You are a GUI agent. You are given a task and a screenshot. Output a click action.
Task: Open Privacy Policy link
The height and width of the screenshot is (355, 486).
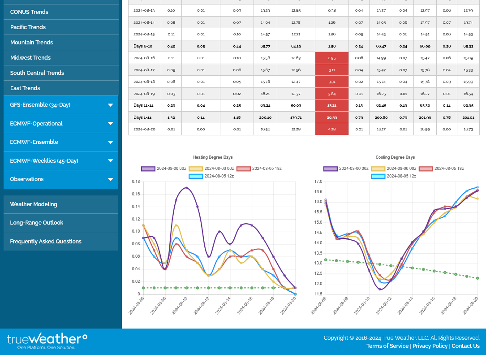pyautogui.click(x=430, y=346)
